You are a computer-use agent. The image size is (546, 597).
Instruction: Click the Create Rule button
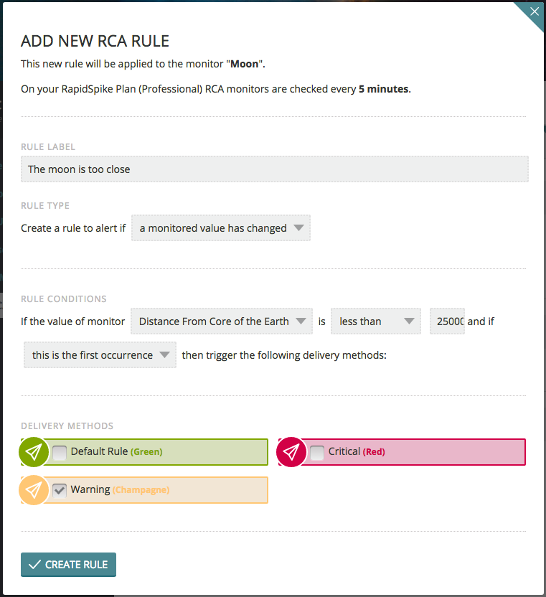[x=69, y=565]
